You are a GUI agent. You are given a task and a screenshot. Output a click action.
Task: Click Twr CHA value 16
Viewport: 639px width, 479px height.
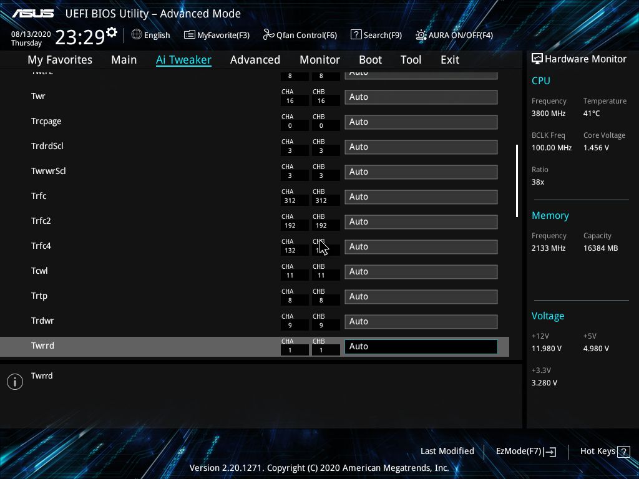click(x=290, y=100)
